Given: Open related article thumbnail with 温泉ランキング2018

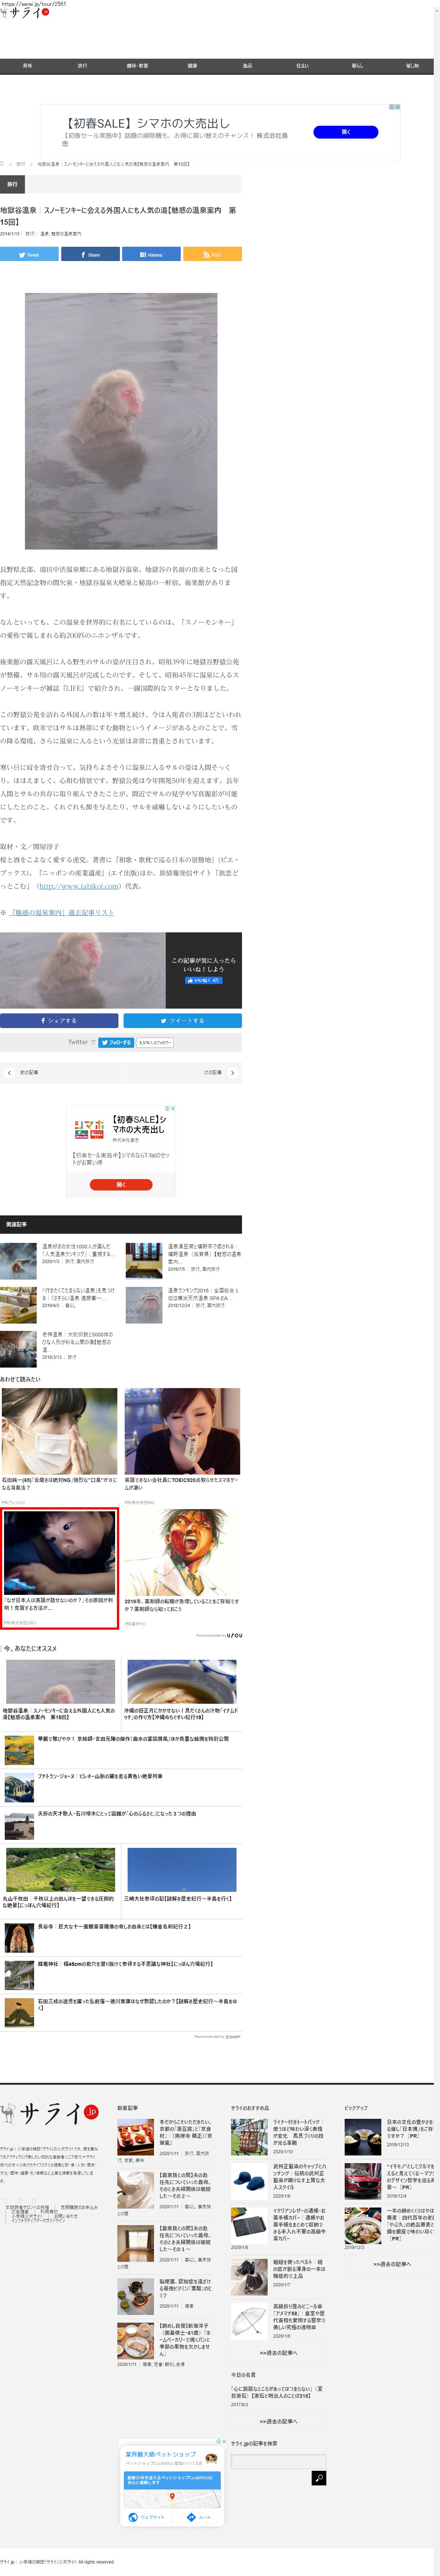Looking at the screenshot, I should [x=144, y=1304].
